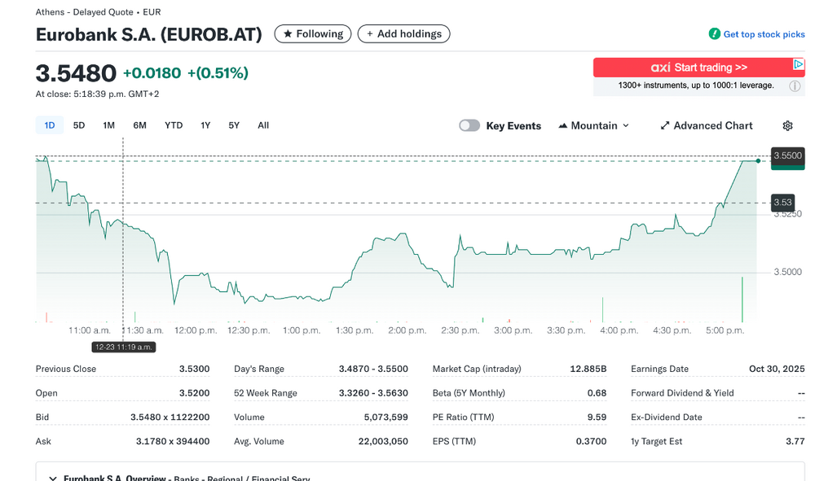Click Beta (5Y Monthly) value 0.68

[x=597, y=393]
